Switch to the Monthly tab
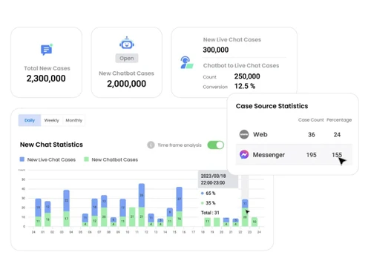 [x=73, y=120]
